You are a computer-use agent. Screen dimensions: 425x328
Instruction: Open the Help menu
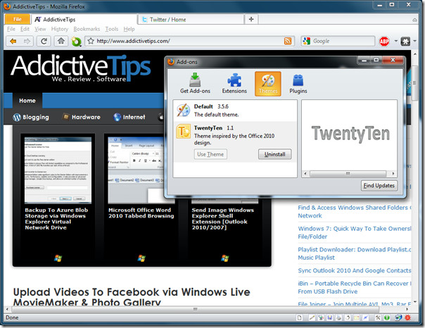[129, 29]
